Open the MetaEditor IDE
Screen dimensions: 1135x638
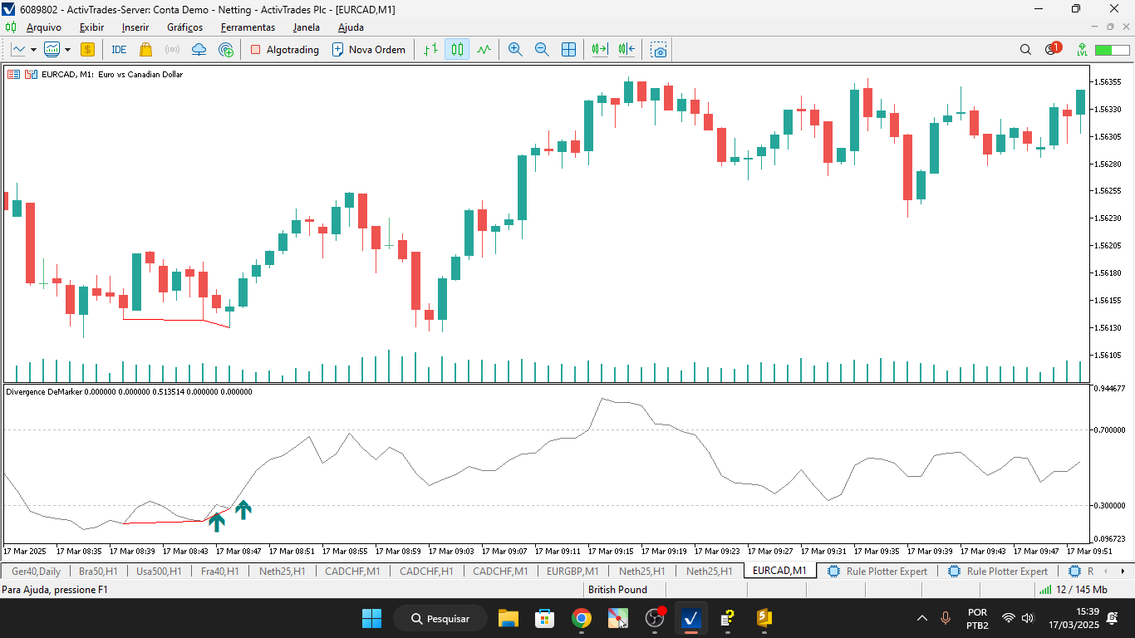point(119,49)
